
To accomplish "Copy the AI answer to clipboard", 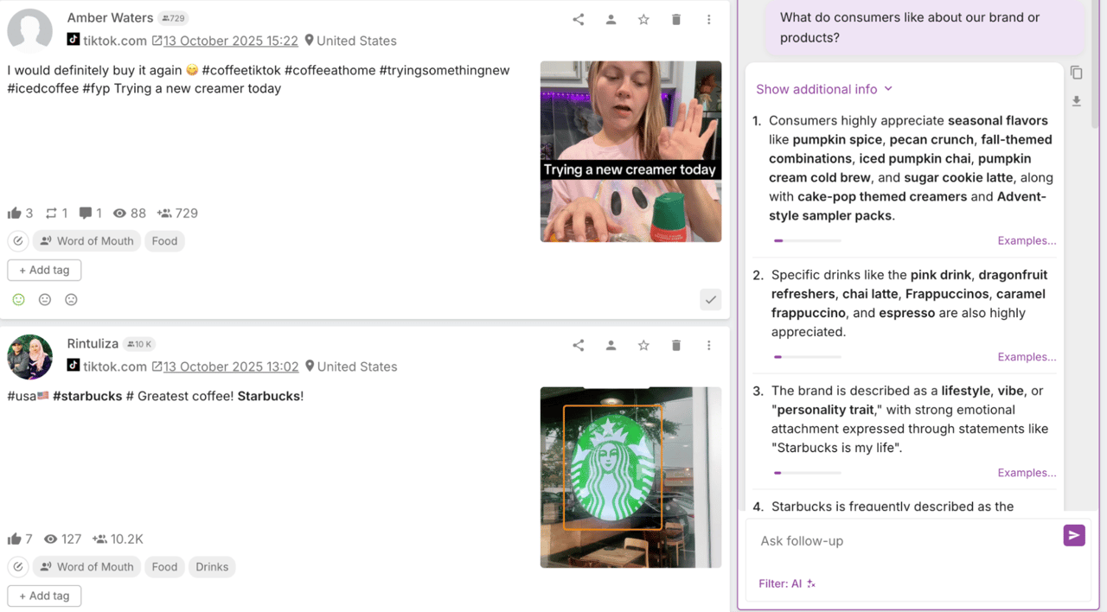I will pyautogui.click(x=1076, y=73).
